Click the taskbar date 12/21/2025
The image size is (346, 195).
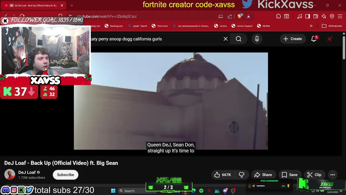[332, 192]
